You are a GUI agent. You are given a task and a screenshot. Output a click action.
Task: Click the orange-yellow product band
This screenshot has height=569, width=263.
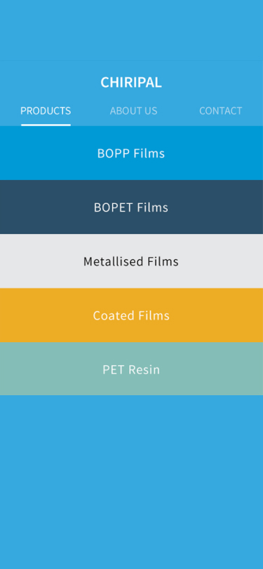(132, 315)
